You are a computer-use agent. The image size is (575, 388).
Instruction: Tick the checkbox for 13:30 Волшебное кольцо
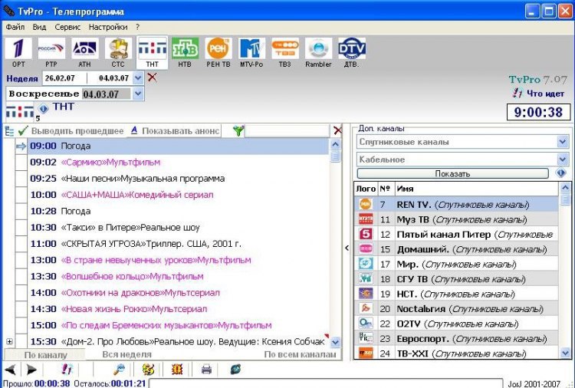tap(21, 277)
